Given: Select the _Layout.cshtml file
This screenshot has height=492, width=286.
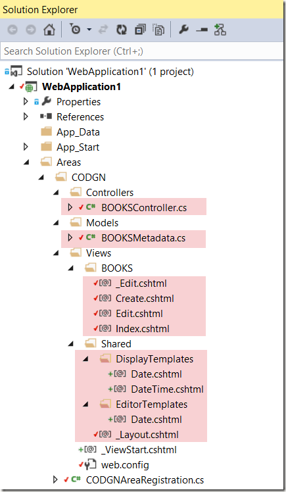Looking at the screenshot, I should [147, 435].
